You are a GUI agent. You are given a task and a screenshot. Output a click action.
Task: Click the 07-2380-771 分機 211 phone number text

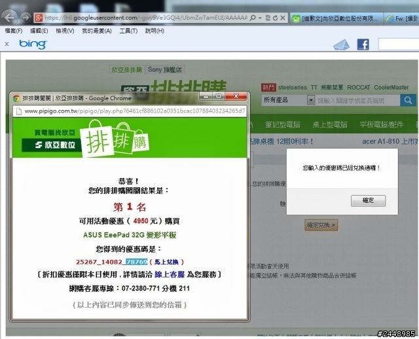(156, 289)
